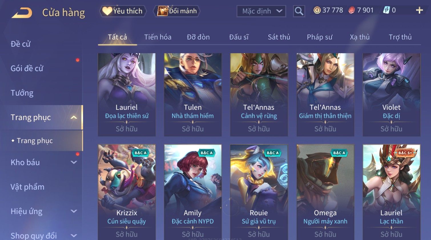This screenshot has width=431, height=240.
Task: Expand the Kho báu section chevron
Action: click(x=74, y=162)
